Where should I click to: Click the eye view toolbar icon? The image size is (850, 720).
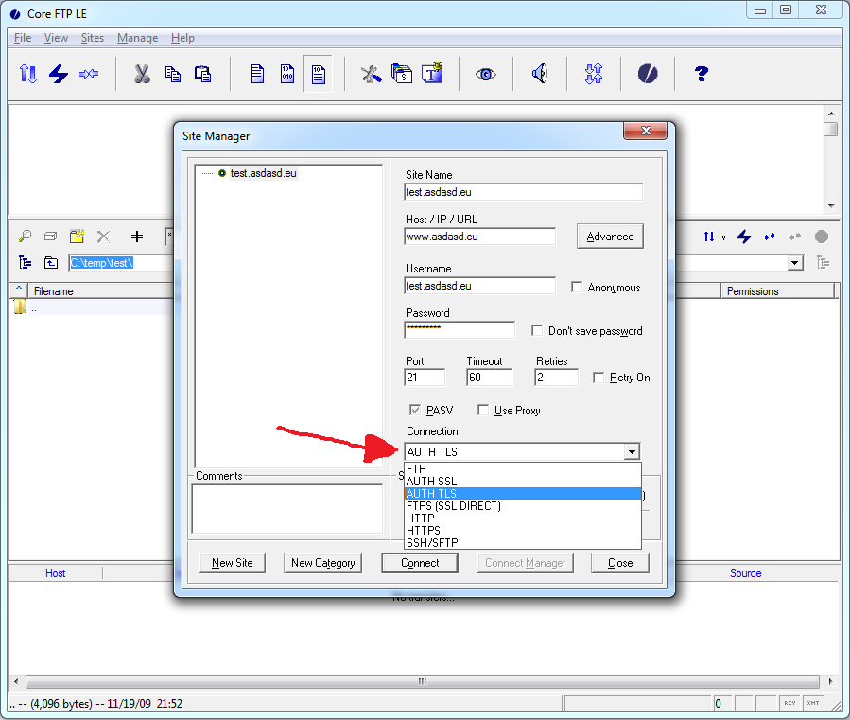(x=486, y=74)
